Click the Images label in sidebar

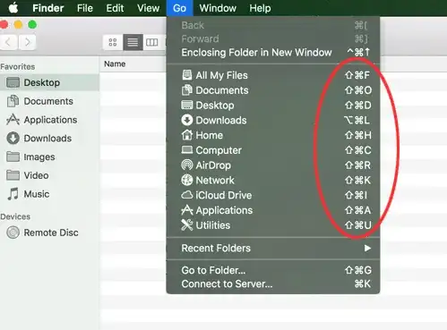pos(39,157)
